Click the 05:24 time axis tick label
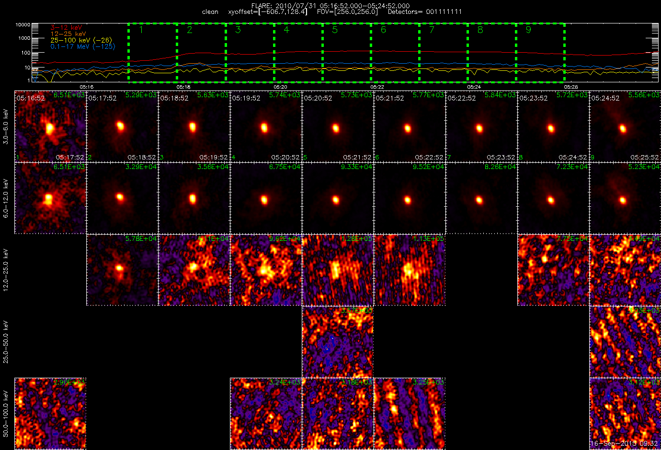Screen dimensions: 661x450 tap(474, 87)
